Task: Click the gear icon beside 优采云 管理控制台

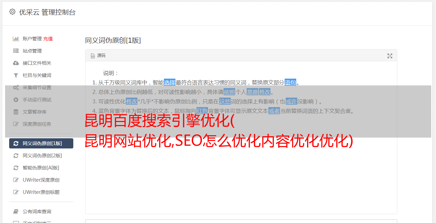Action: point(13,12)
